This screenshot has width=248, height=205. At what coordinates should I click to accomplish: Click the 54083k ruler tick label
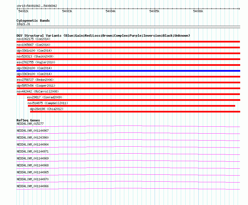(x=67, y=11)
